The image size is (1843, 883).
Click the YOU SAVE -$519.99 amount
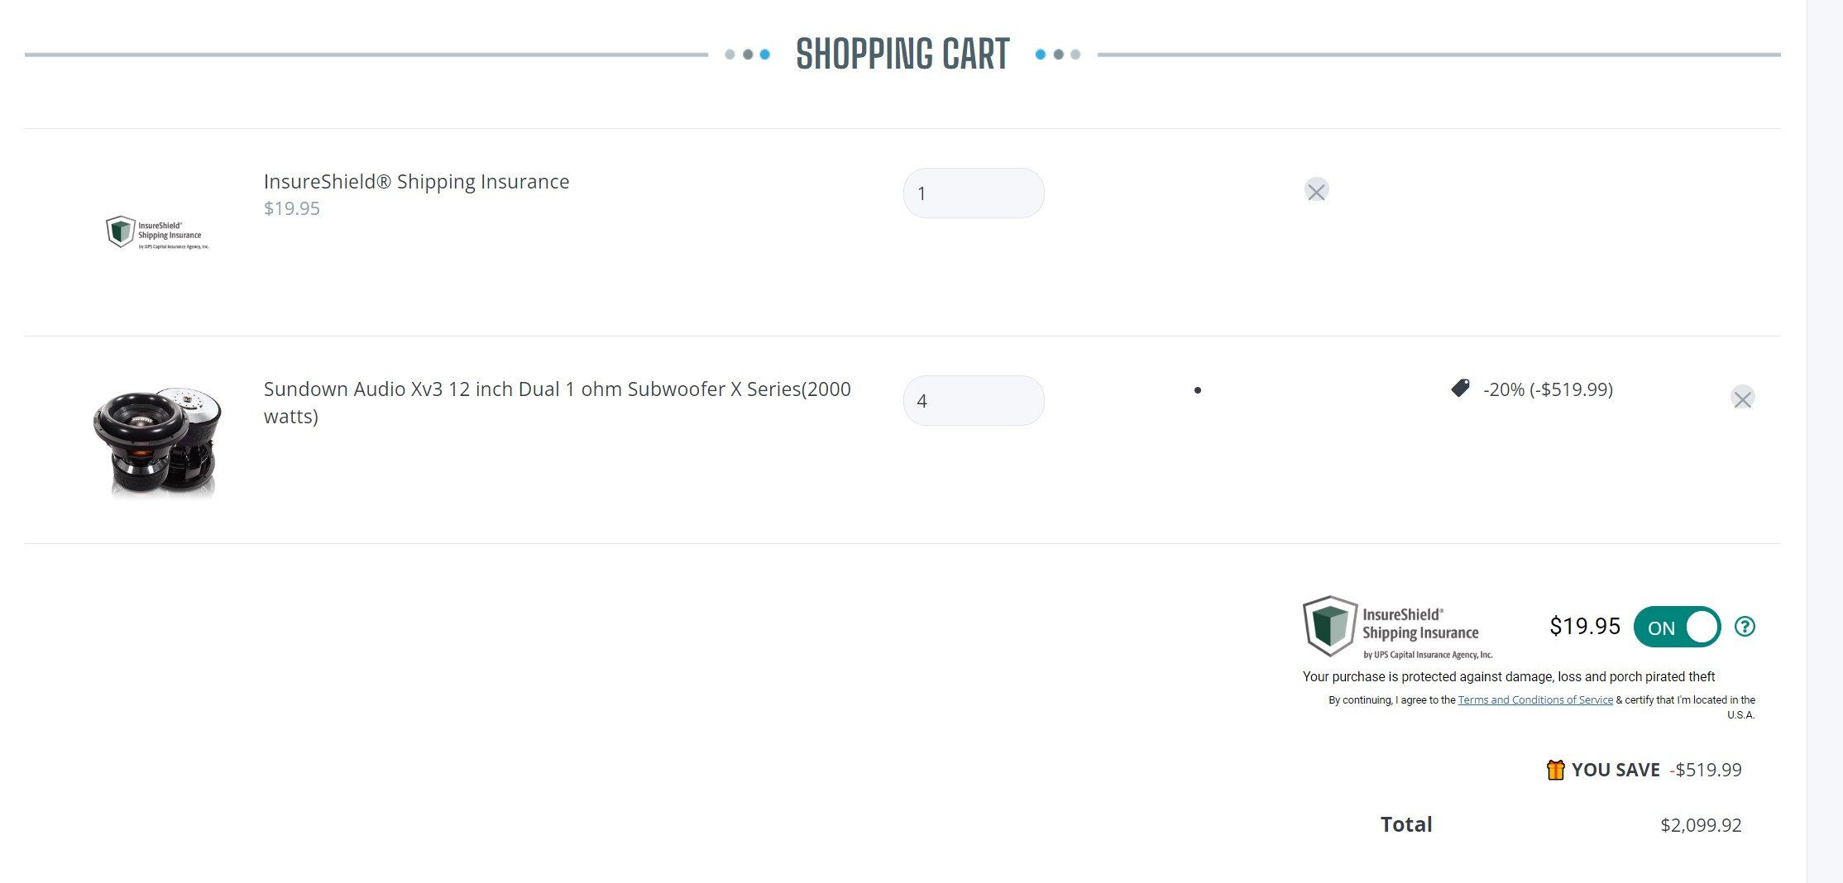point(1707,770)
